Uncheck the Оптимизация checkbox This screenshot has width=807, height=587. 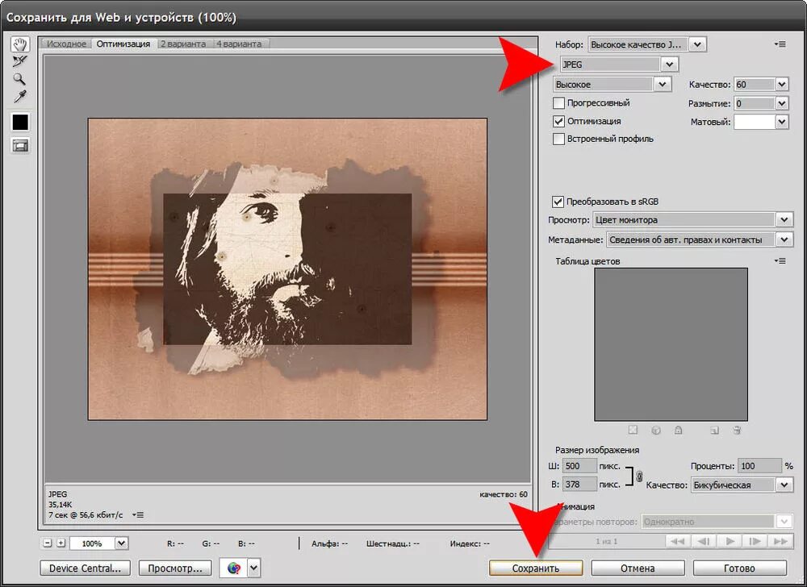558,121
